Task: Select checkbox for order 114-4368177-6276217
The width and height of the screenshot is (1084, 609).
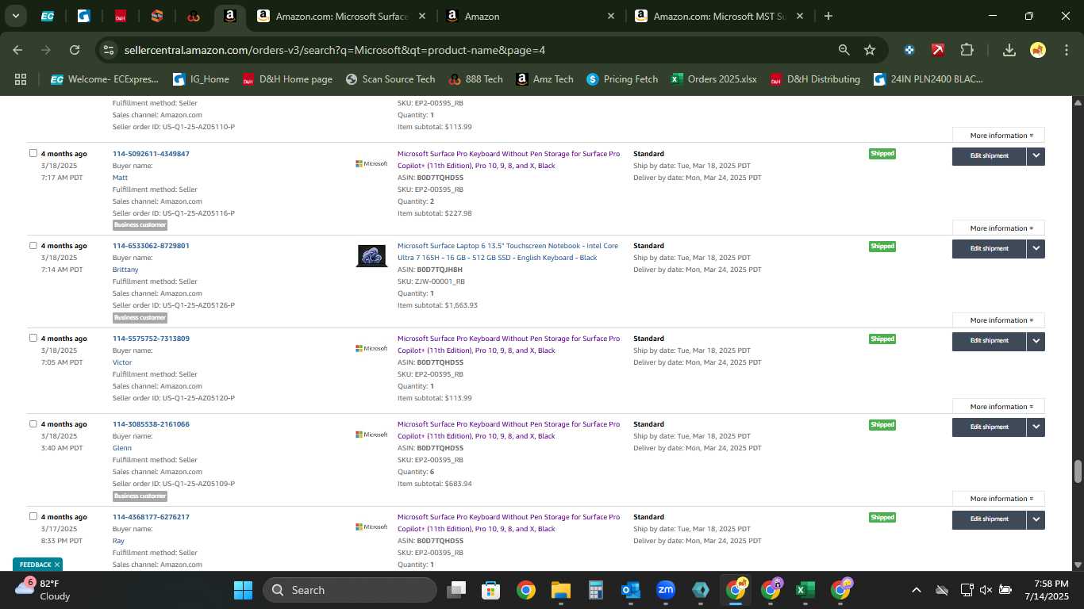Action: click(x=33, y=516)
